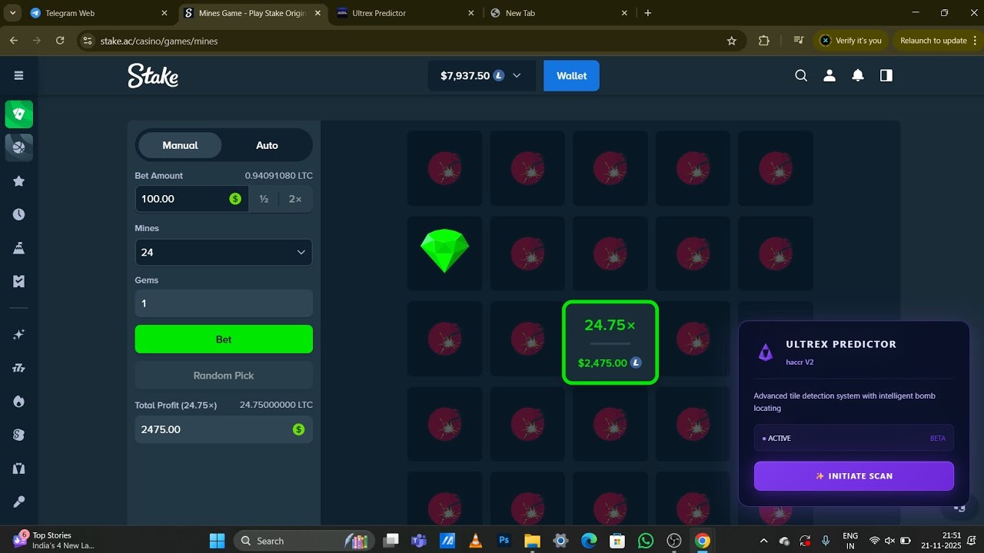Open notifications bell icon
This screenshot has width=984, height=553.
(858, 75)
